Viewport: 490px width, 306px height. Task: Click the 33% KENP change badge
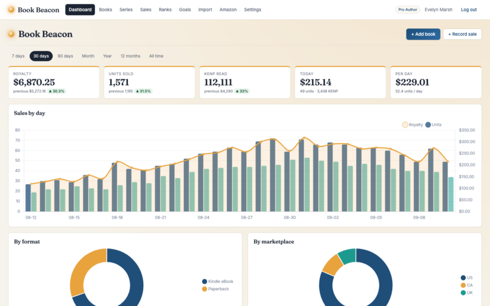click(242, 91)
